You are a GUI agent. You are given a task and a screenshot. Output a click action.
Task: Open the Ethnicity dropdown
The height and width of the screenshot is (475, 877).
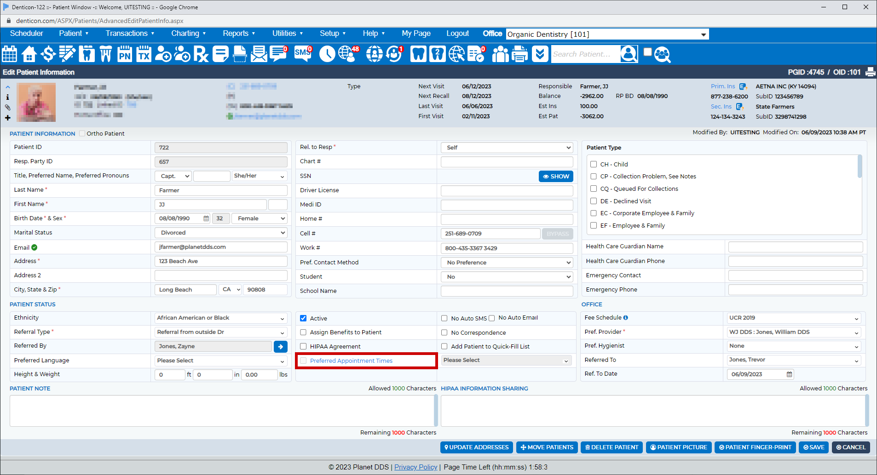click(221, 318)
